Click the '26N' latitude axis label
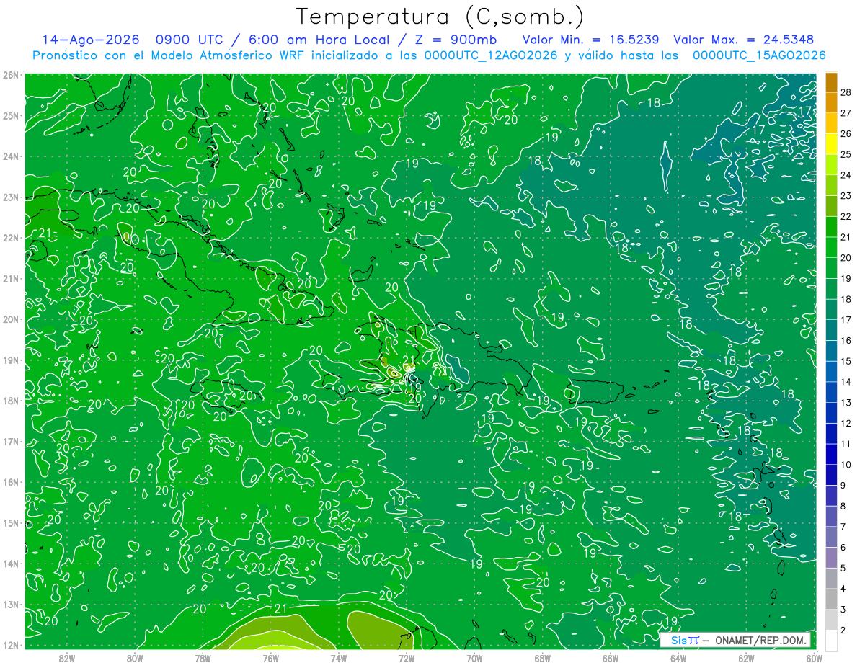 11,75
